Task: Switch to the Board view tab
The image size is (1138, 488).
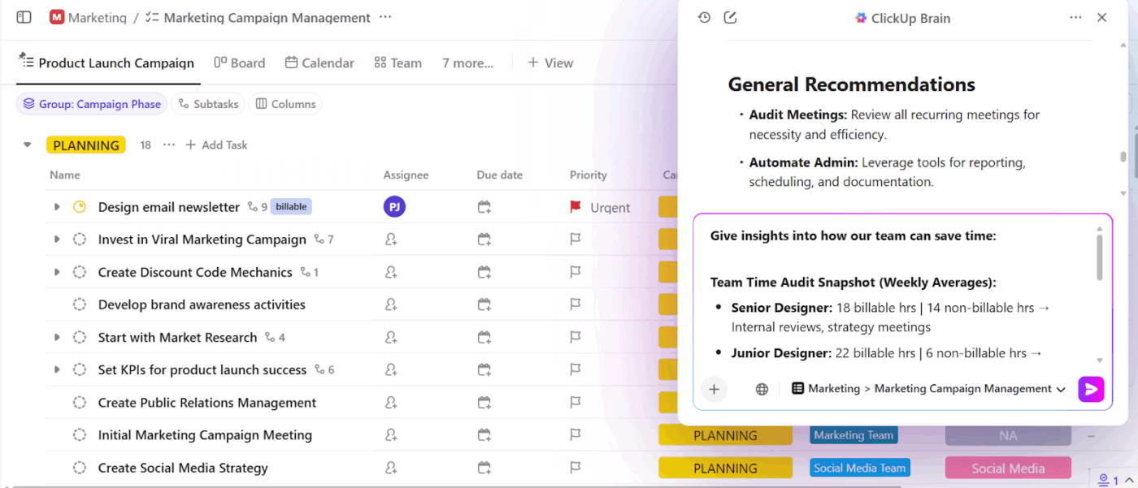Action: (x=240, y=63)
